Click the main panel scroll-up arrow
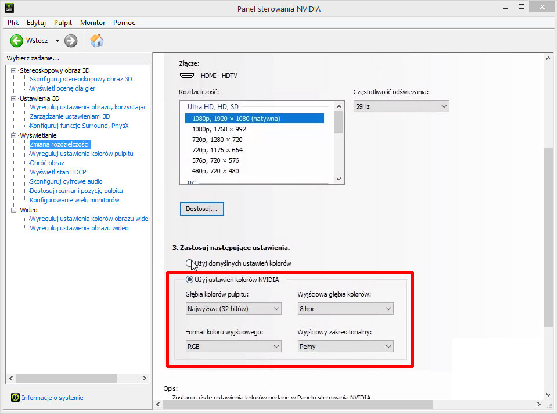The width and height of the screenshot is (558, 414). [x=548, y=58]
